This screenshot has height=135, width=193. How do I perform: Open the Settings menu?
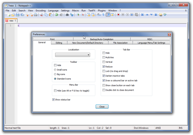(x=65, y=11)
